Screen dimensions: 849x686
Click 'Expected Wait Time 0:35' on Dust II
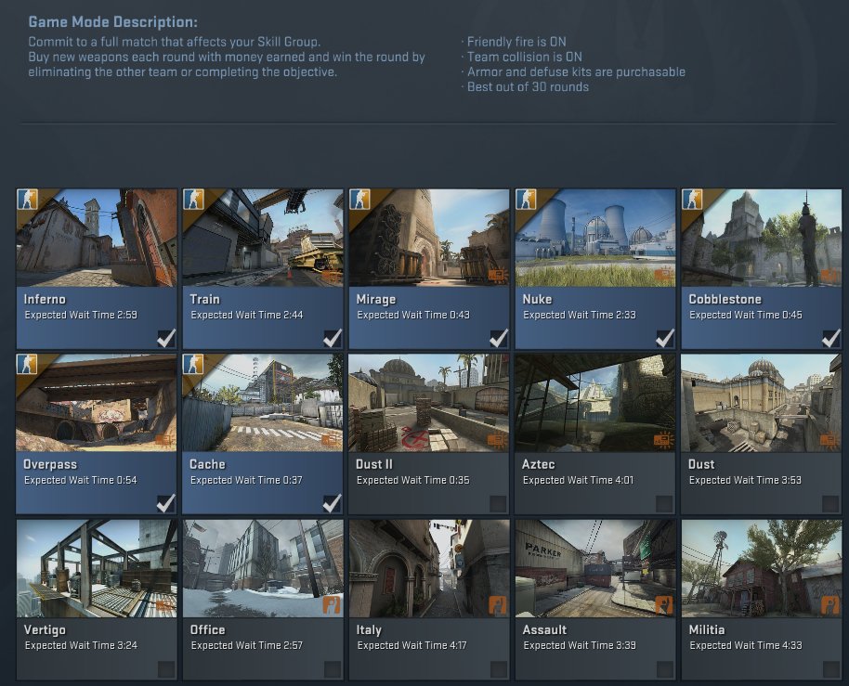[413, 480]
